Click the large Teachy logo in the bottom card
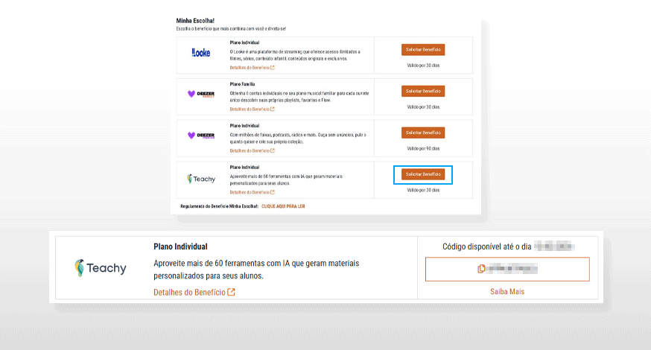This screenshot has width=651, height=350. tap(101, 268)
